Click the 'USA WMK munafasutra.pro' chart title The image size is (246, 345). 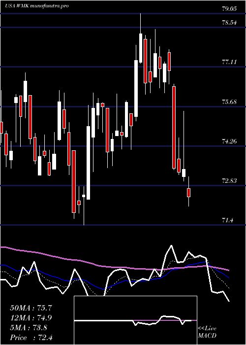[37, 6]
